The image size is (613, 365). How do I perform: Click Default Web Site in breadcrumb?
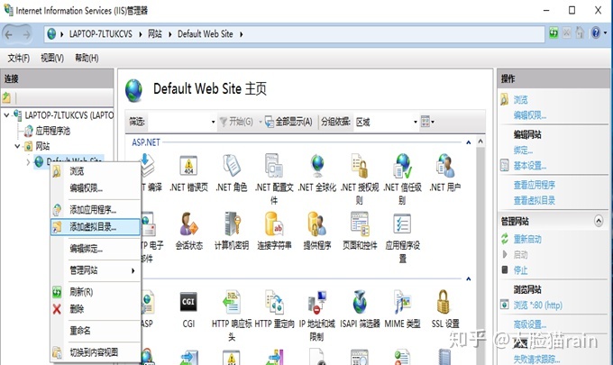[206, 34]
